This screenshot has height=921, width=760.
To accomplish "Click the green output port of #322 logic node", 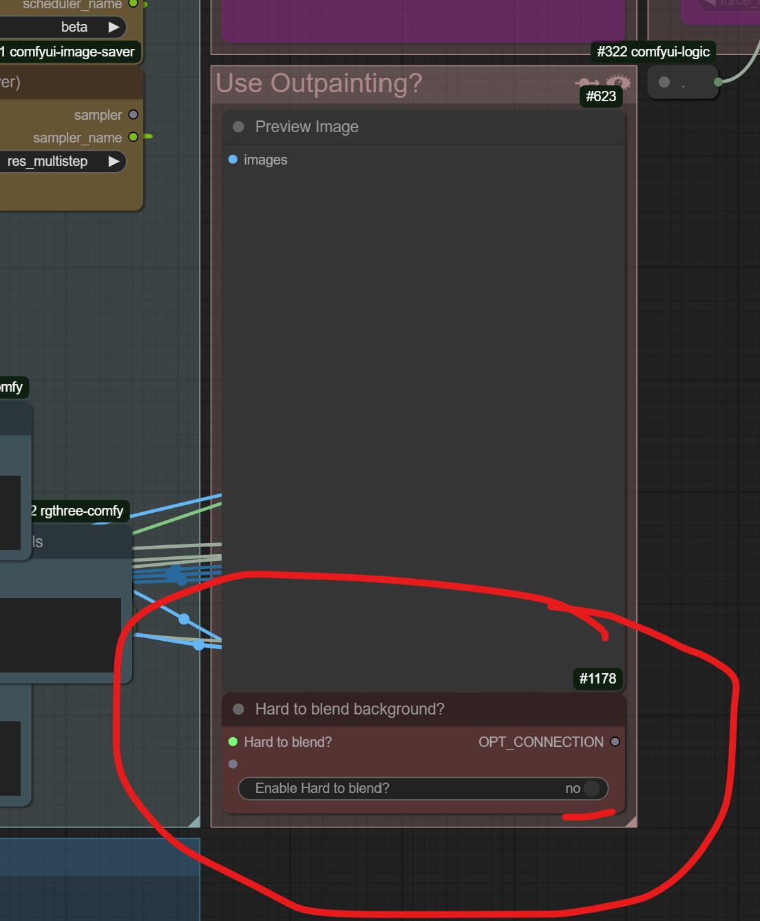I will (718, 82).
